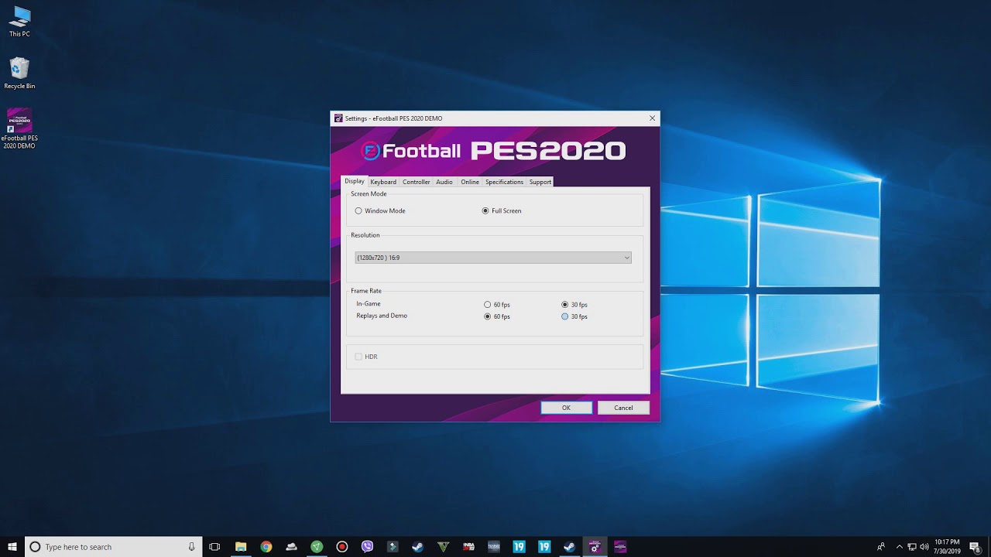Open Task View from the taskbar
The width and height of the screenshot is (991, 557).
tap(215, 547)
